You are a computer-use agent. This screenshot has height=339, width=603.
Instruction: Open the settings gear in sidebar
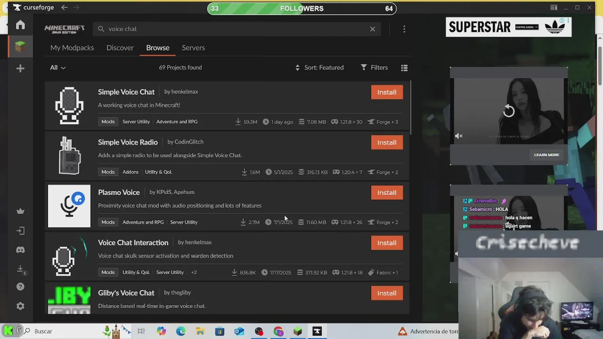pyautogui.click(x=20, y=306)
